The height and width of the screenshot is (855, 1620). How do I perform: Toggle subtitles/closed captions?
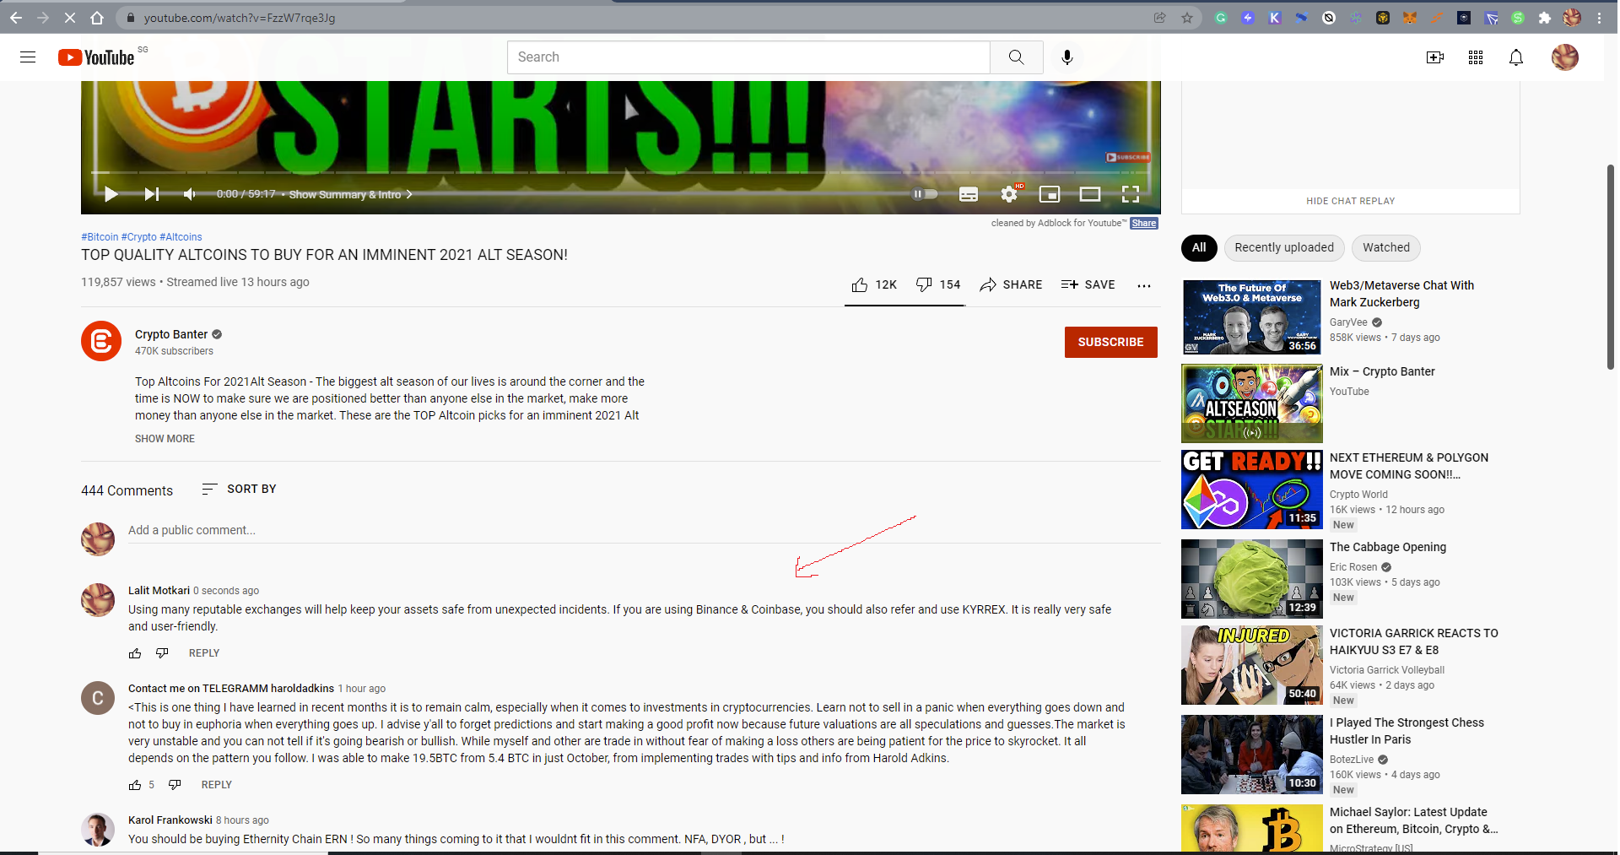point(969,194)
